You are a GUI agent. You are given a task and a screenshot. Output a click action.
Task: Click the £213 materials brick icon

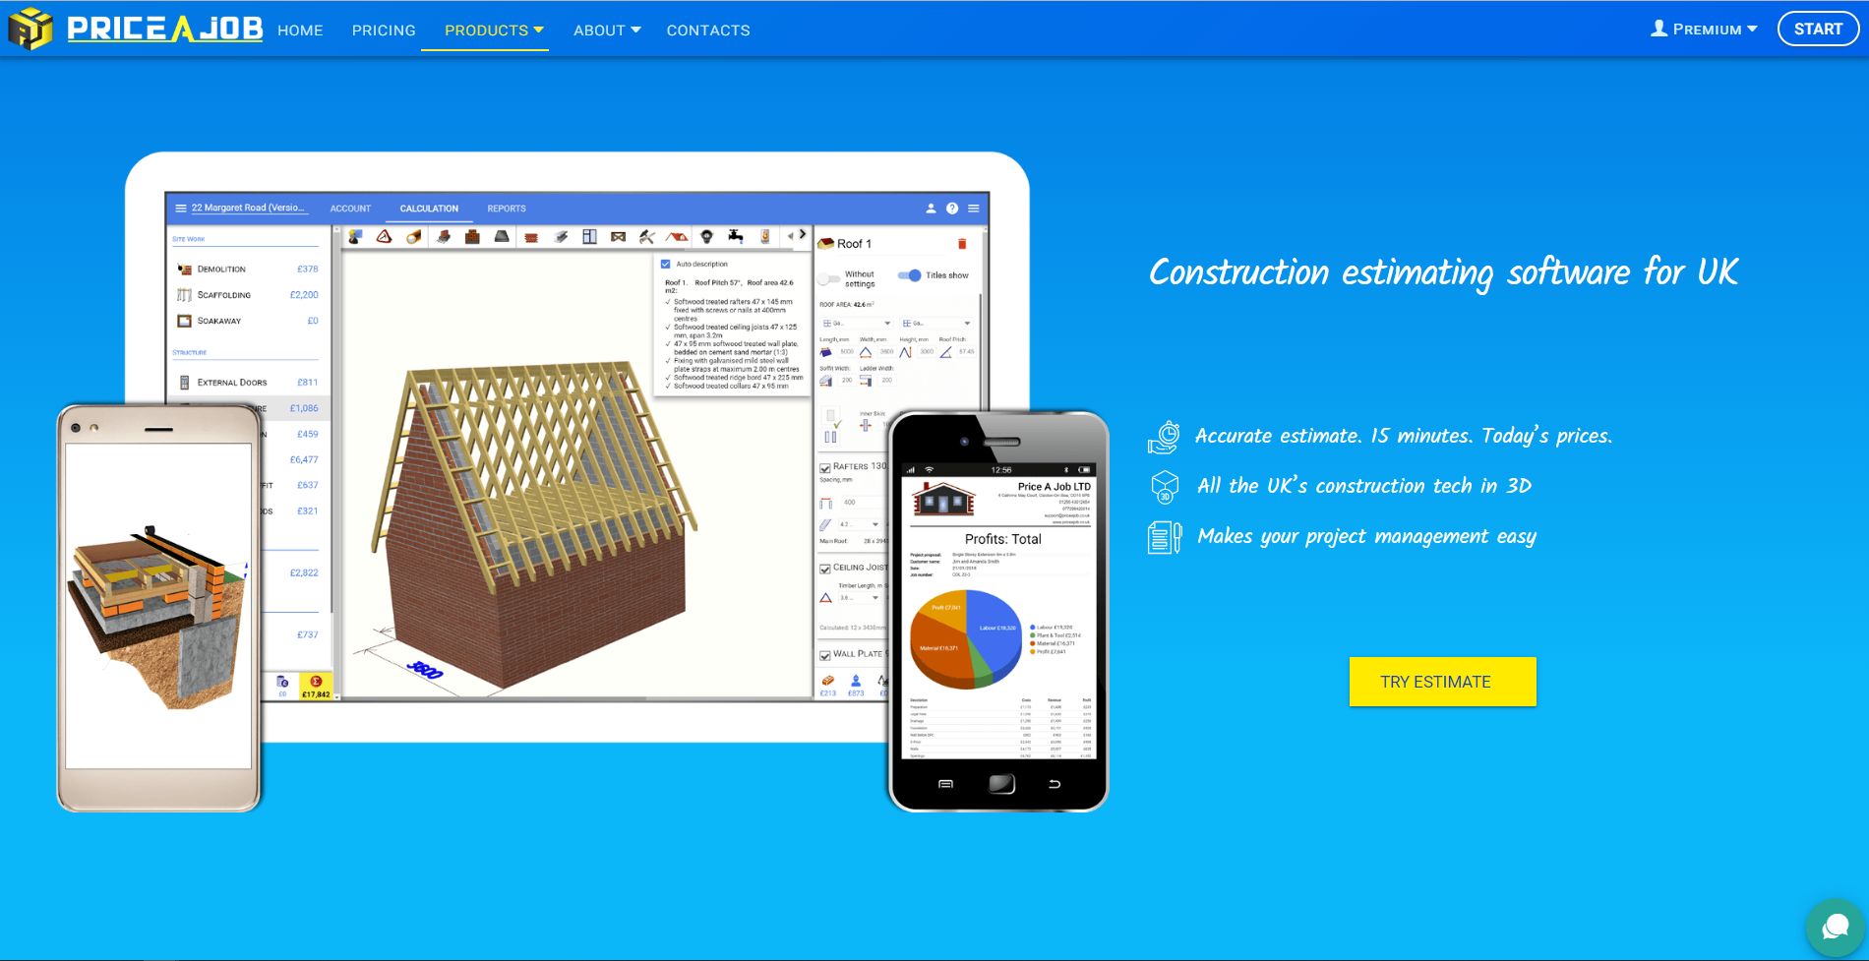[828, 681]
